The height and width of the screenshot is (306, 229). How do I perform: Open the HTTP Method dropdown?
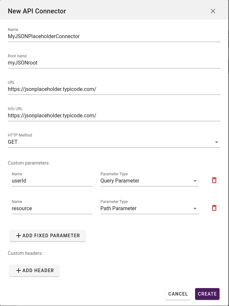point(216,142)
